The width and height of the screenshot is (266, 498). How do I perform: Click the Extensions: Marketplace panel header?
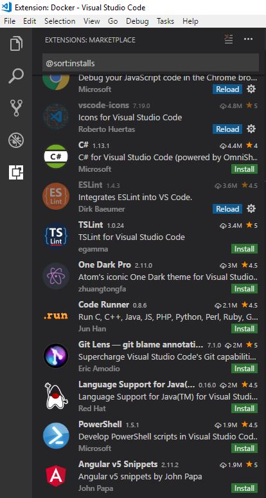point(90,40)
